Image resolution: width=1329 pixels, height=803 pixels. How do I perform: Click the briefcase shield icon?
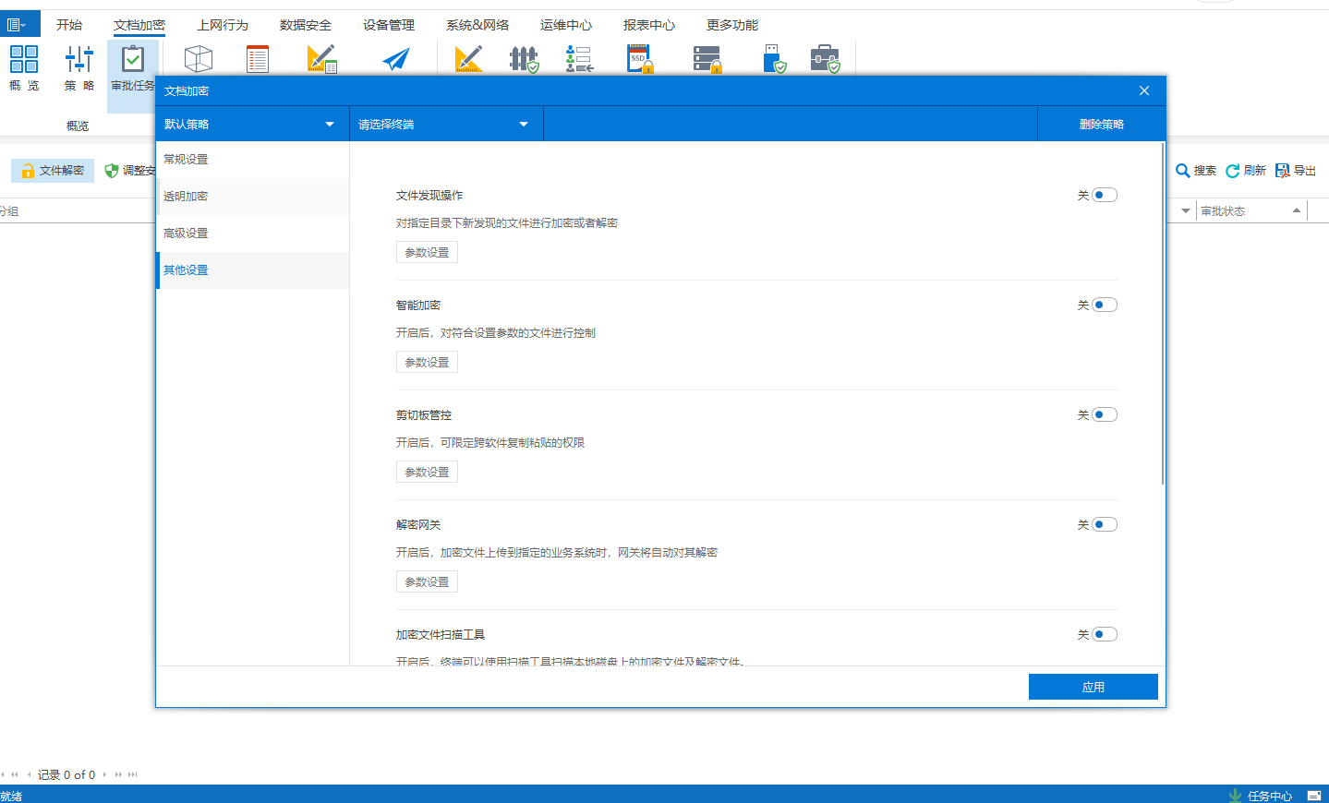tap(825, 60)
